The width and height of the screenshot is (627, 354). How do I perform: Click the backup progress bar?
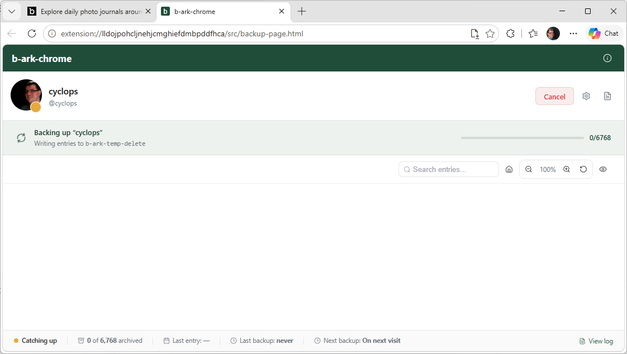coord(522,138)
